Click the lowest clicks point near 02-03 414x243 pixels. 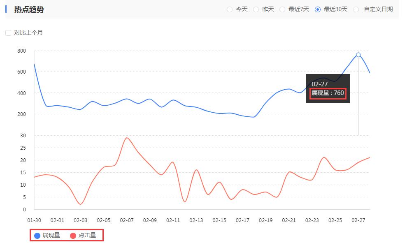(81, 204)
